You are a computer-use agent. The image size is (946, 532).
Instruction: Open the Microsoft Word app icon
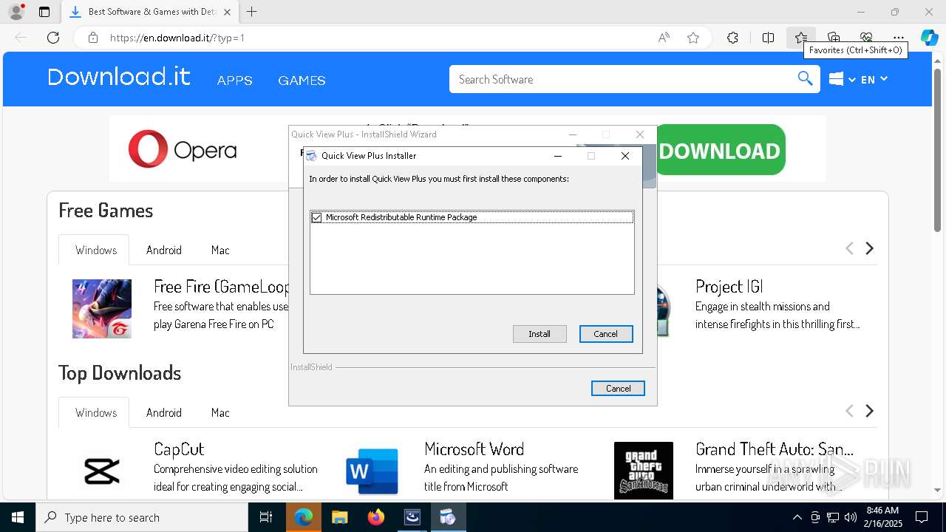point(372,471)
